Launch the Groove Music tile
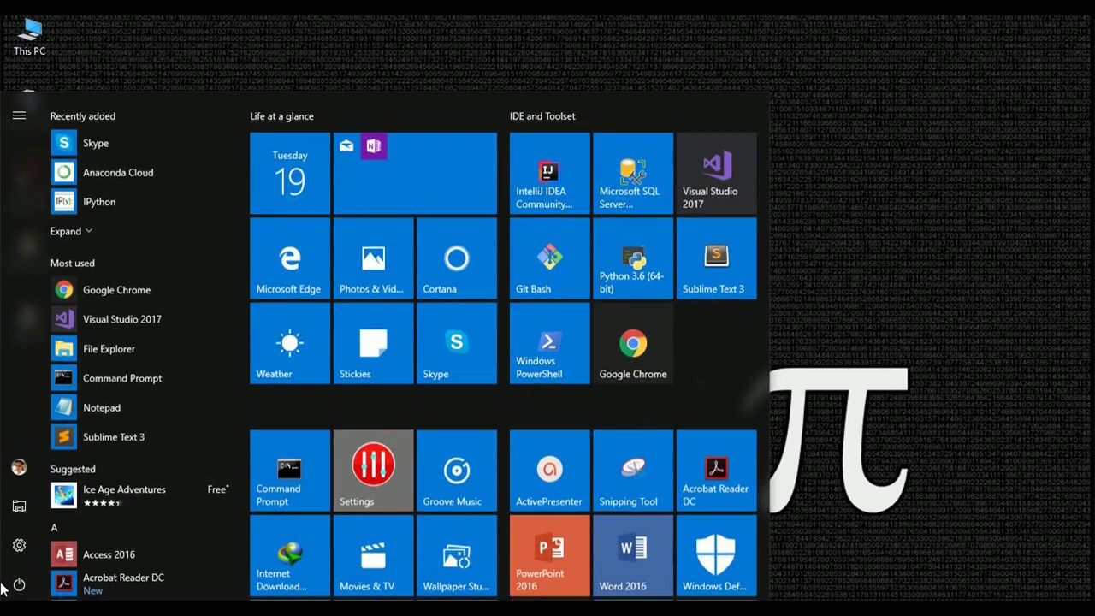The image size is (1095, 616). coord(457,471)
